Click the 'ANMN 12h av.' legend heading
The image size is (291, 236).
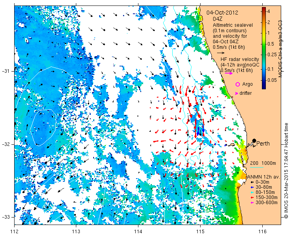point(264,177)
